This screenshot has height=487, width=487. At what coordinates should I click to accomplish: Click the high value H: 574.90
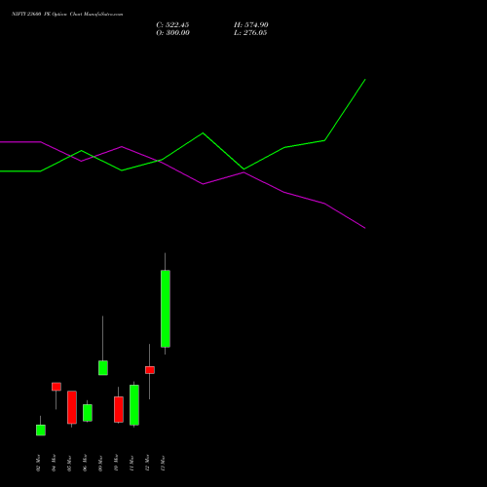pos(251,25)
